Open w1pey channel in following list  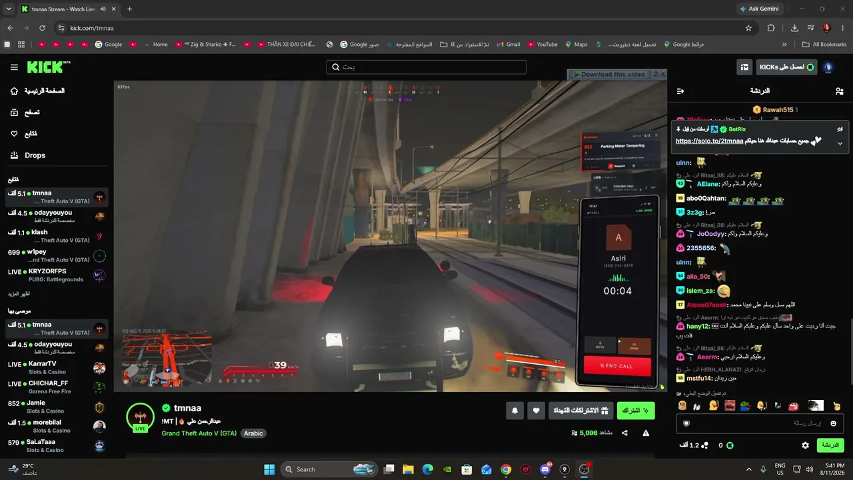pyautogui.click(x=57, y=256)
